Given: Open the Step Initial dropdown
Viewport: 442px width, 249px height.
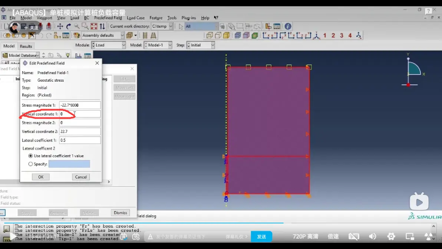Looking at the screenshot, I should click(201, 45).
